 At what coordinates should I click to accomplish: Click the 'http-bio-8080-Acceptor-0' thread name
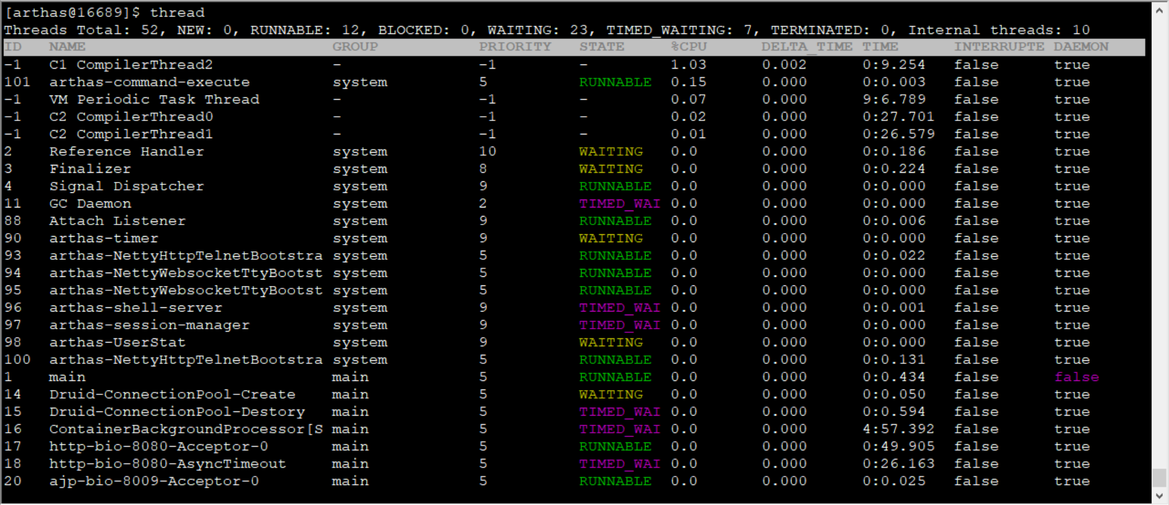tap(158, 447)
